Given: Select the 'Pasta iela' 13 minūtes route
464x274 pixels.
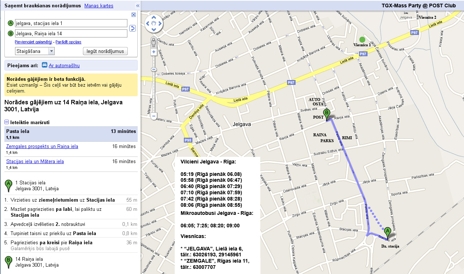Looking at the screenshot, I should pos(71,134).
